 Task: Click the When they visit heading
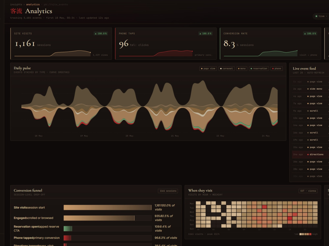tap(200, 190)
